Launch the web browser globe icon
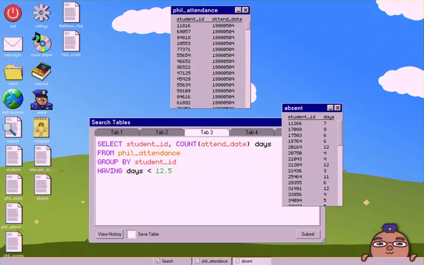 point(13,99)
